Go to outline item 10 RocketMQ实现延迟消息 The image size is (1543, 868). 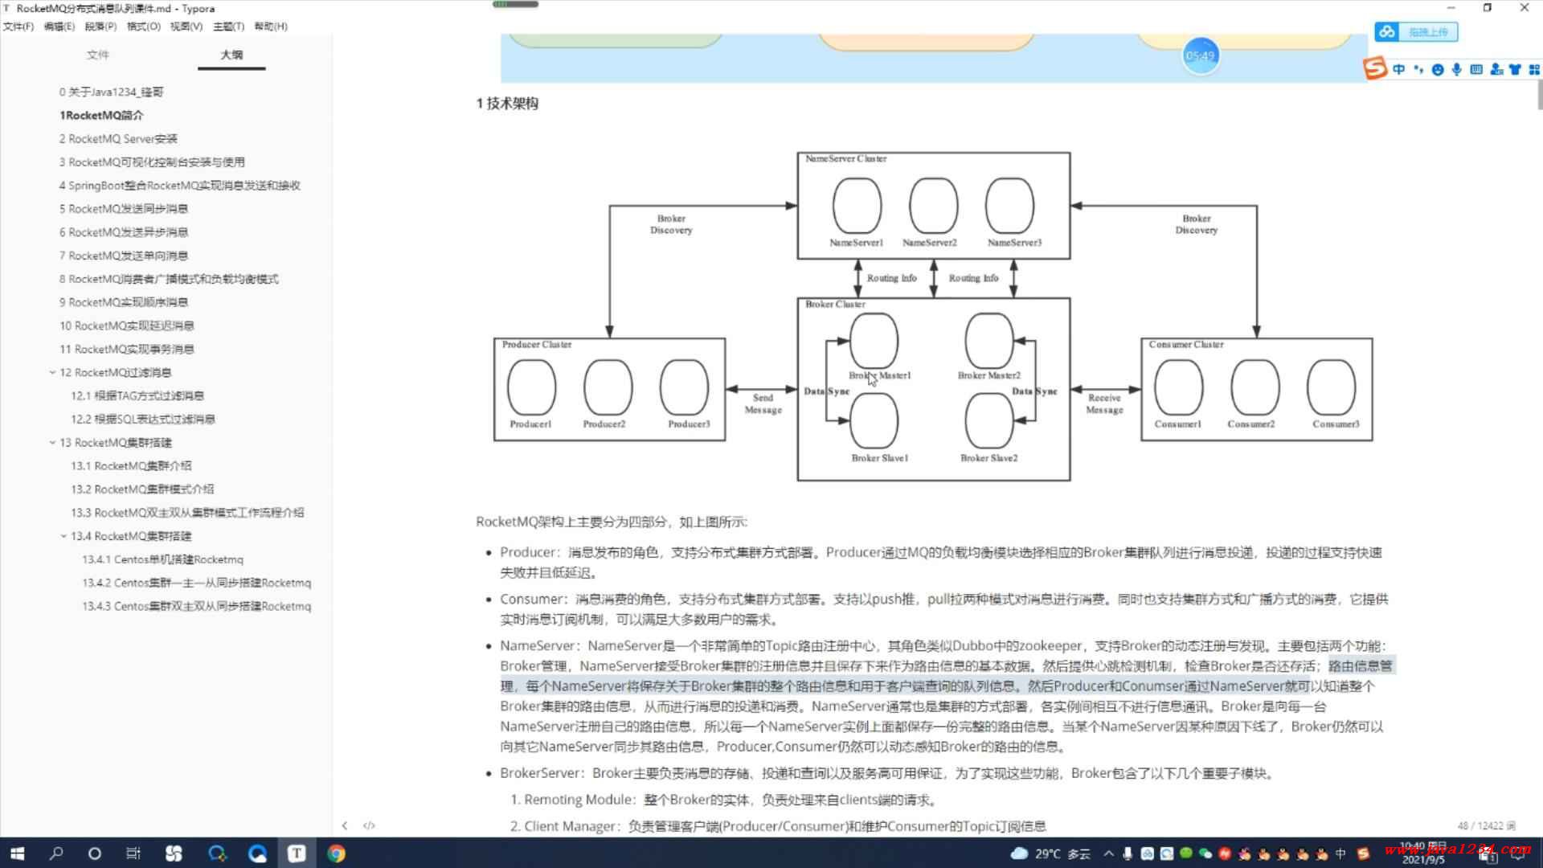click(127, 325)
